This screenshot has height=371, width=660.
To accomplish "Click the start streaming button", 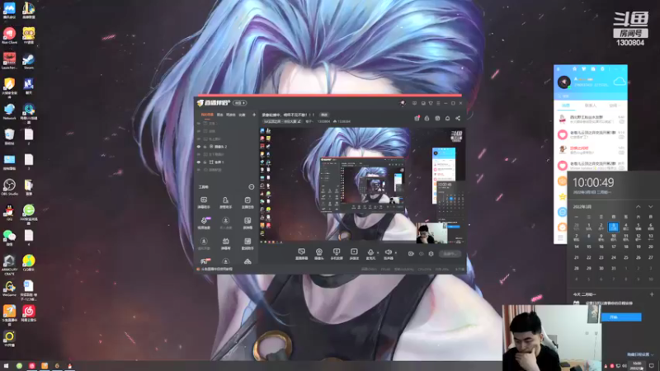I will [x=450, y=254].
